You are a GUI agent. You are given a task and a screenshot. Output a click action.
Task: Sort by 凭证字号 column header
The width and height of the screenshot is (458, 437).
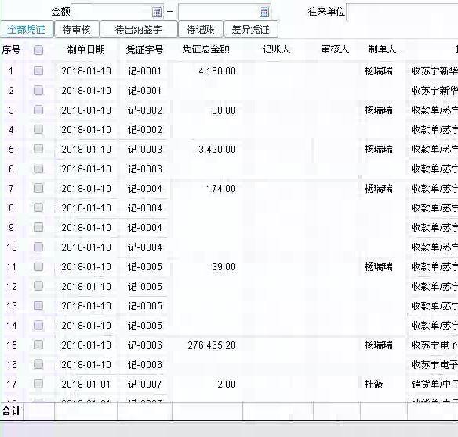pos(144,49)
